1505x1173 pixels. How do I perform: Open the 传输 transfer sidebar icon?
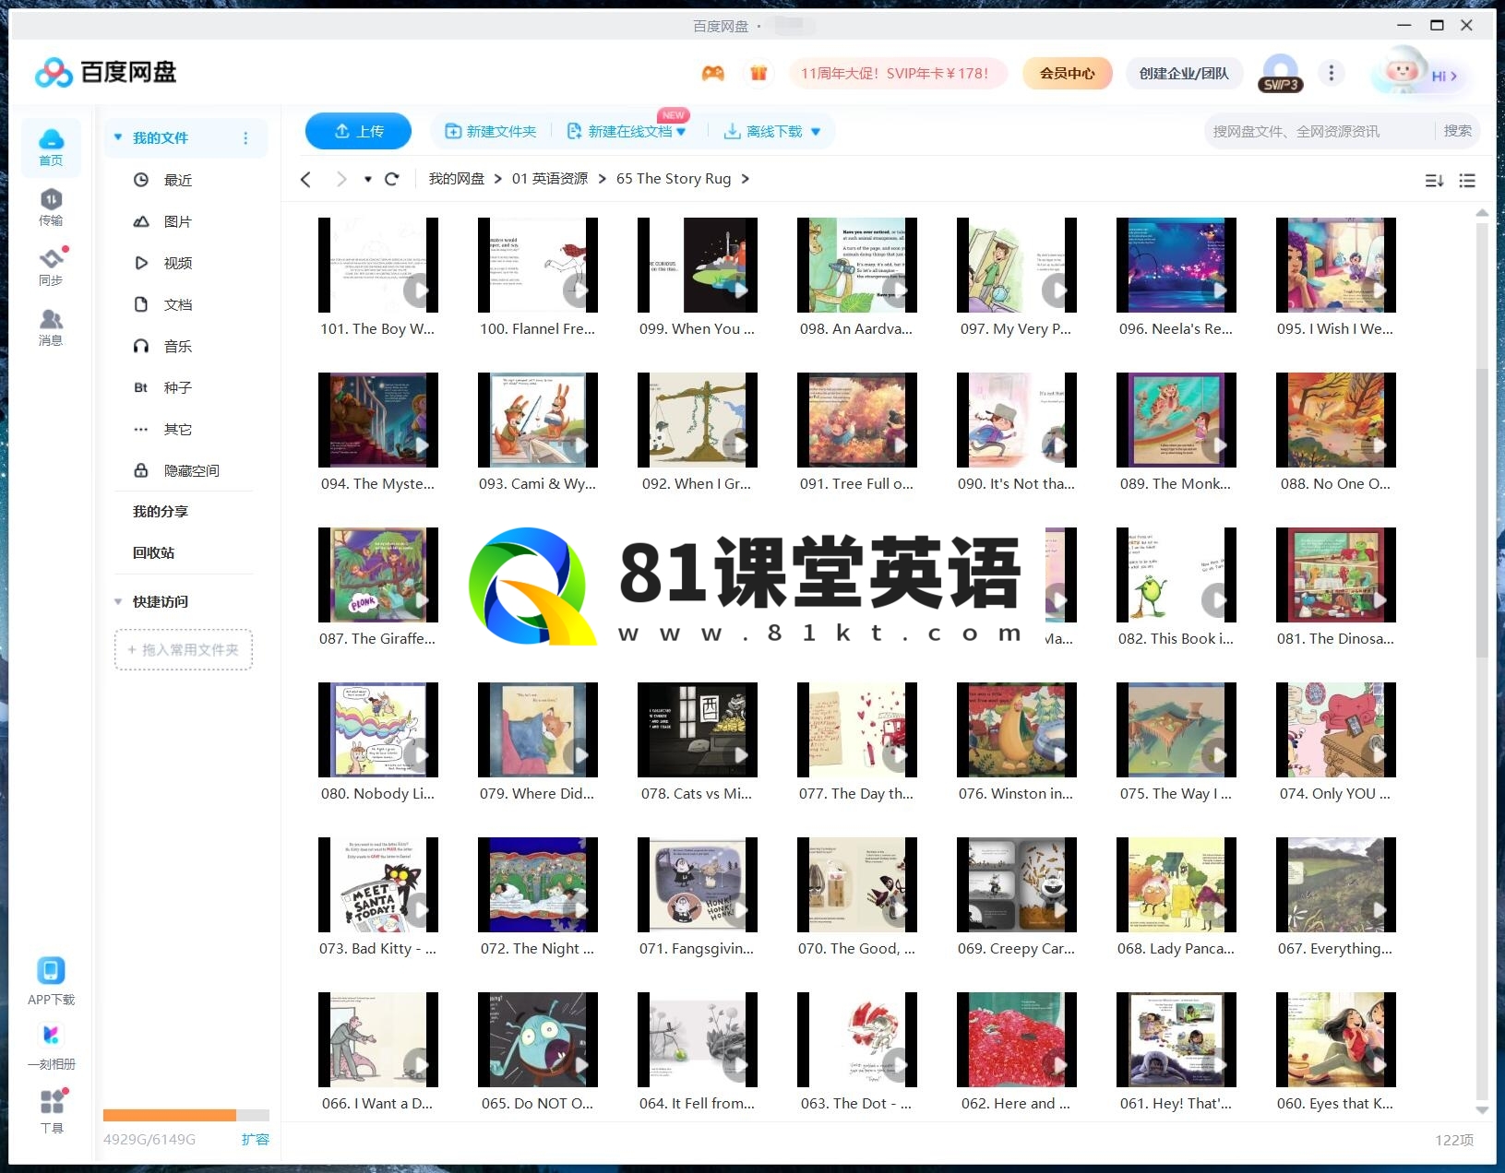pos(51,207)
